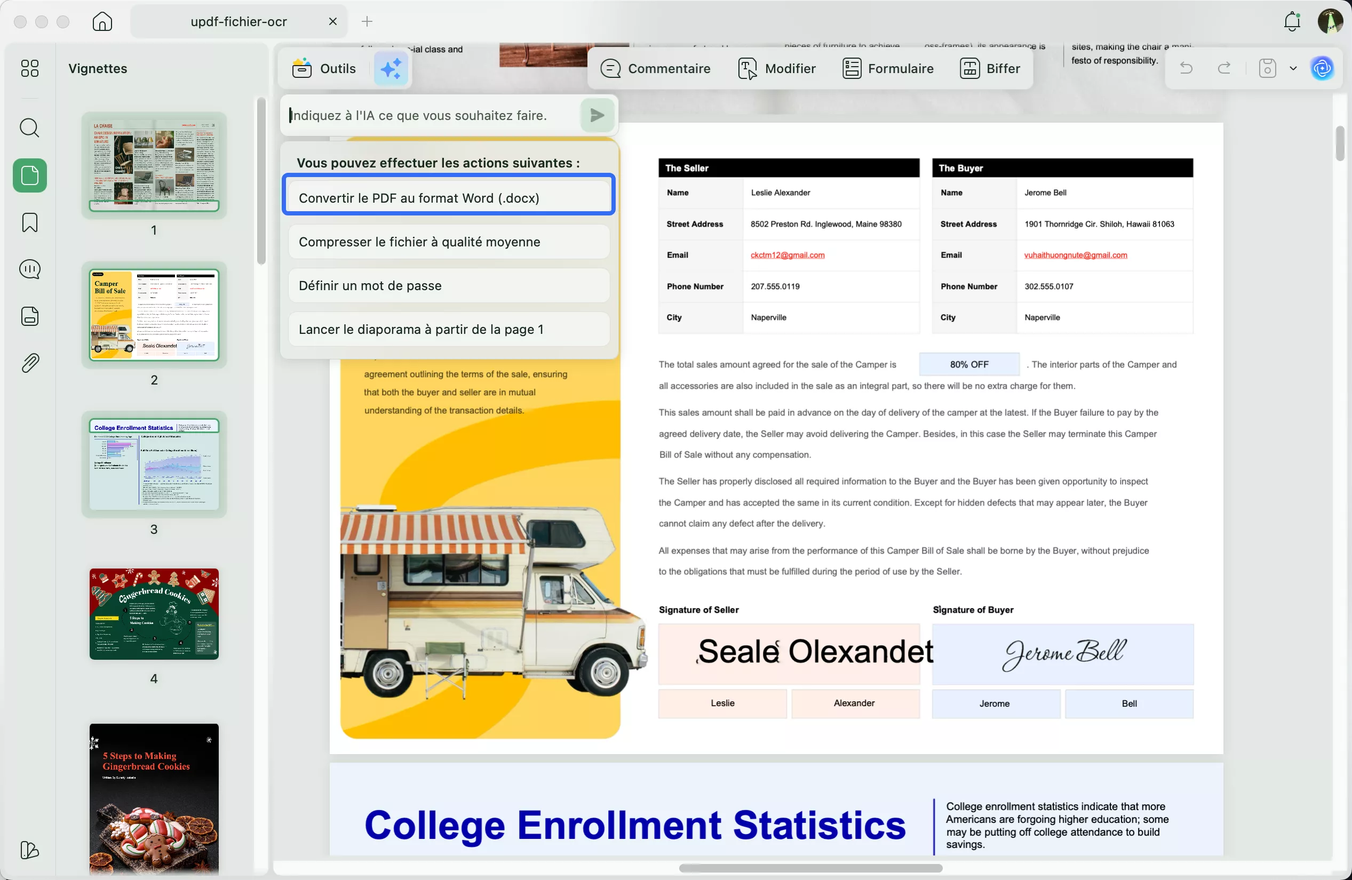Open the attachments paperclip panel

(29, 363)
